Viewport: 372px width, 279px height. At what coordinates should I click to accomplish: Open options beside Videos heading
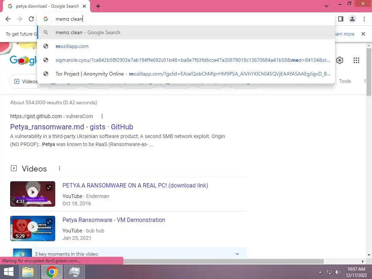[60, 169]
